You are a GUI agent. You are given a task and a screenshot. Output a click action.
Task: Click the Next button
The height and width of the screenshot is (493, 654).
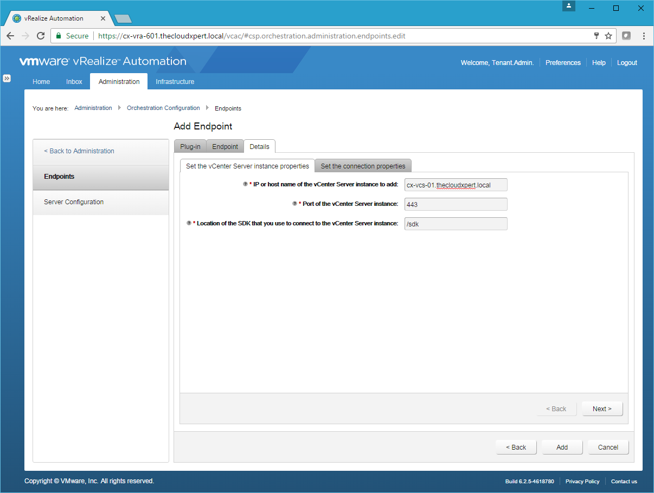pyautogui.click(x=602, y=409)
